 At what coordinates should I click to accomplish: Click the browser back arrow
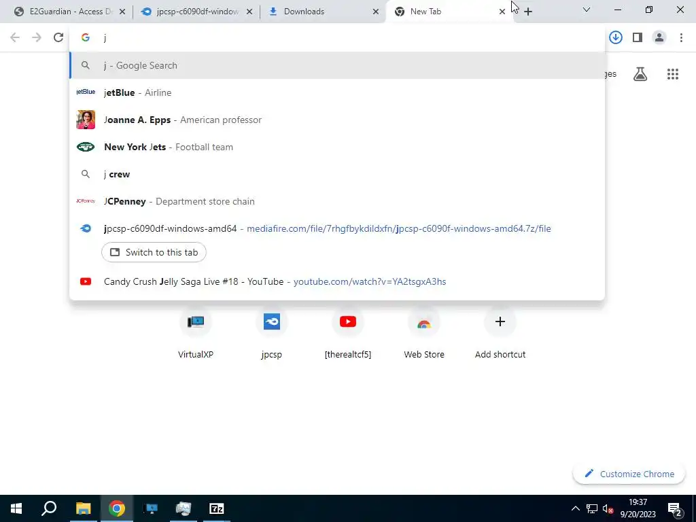tap(15, 37)
